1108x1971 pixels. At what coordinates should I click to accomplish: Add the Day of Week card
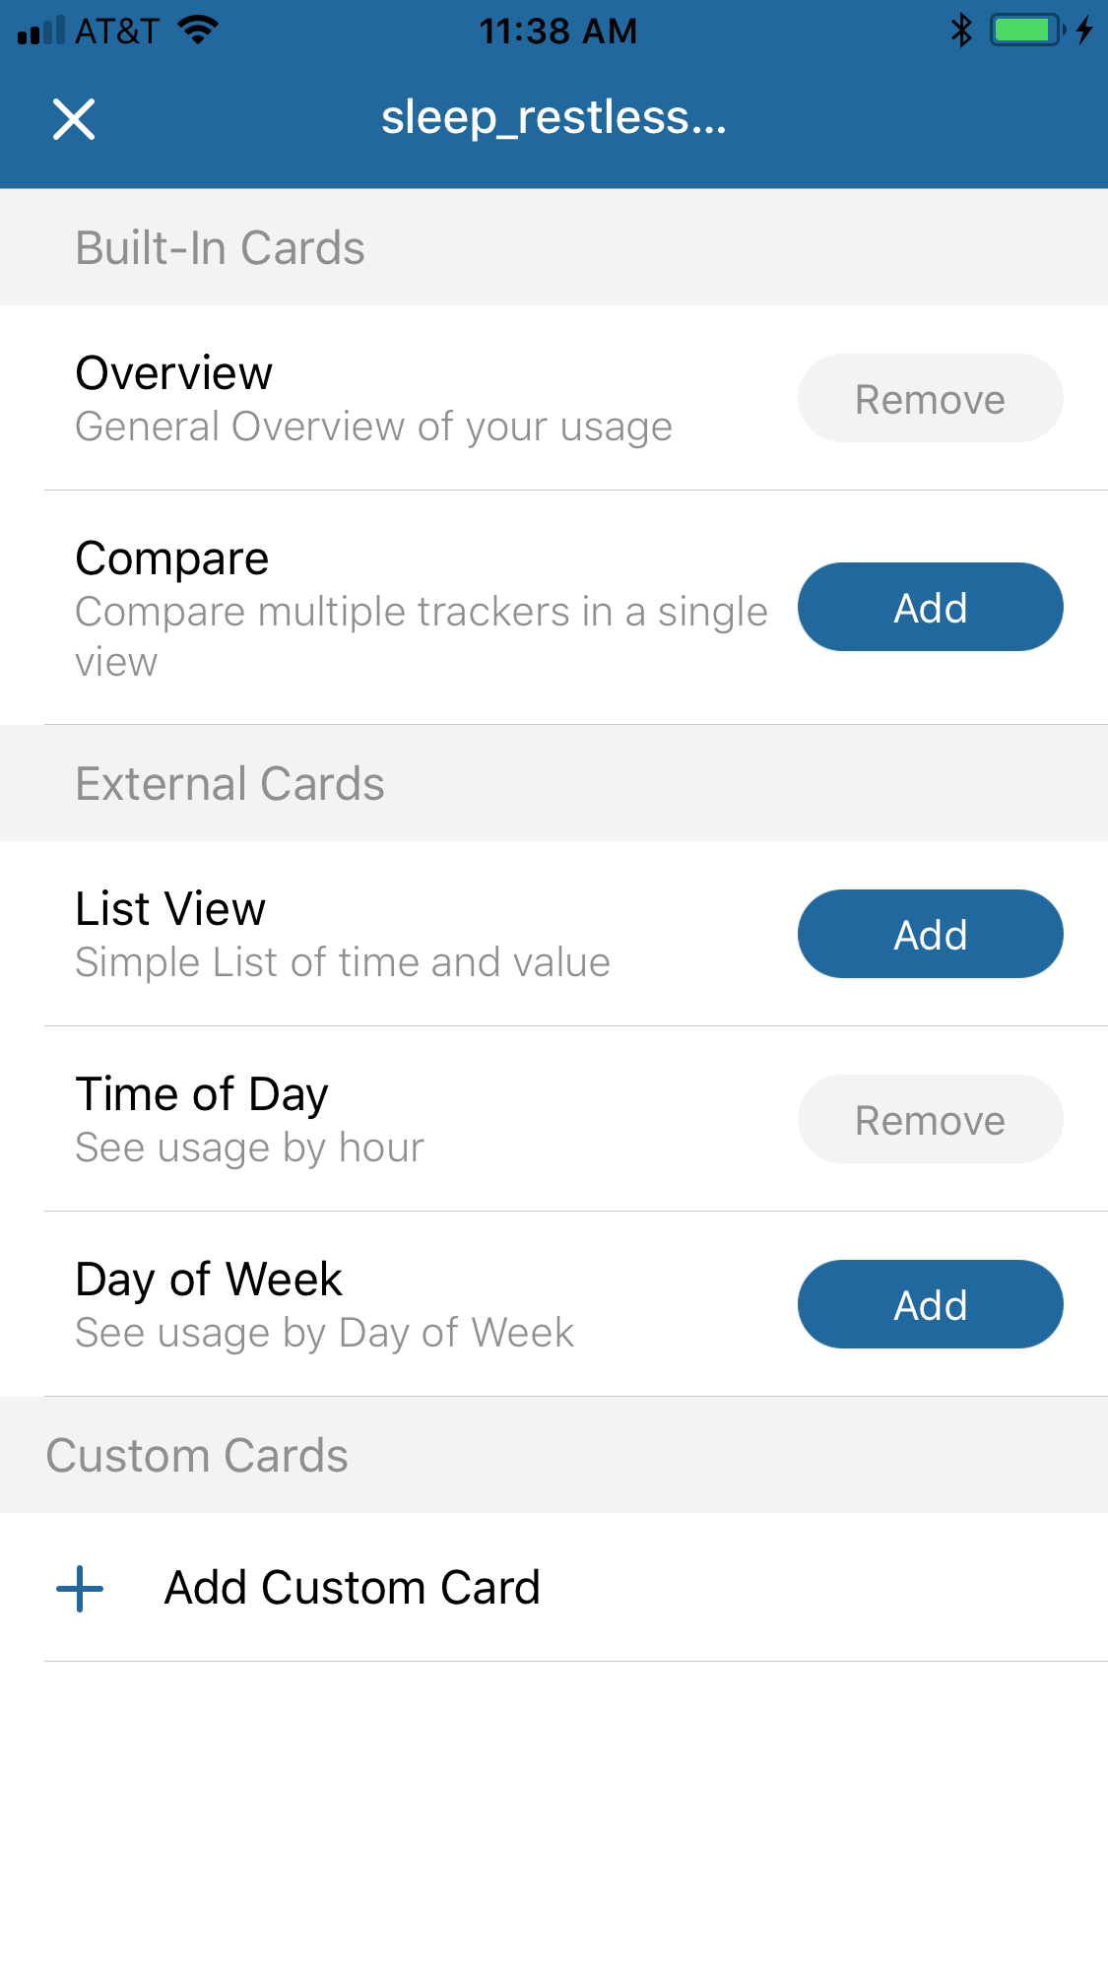[929, 1303]
